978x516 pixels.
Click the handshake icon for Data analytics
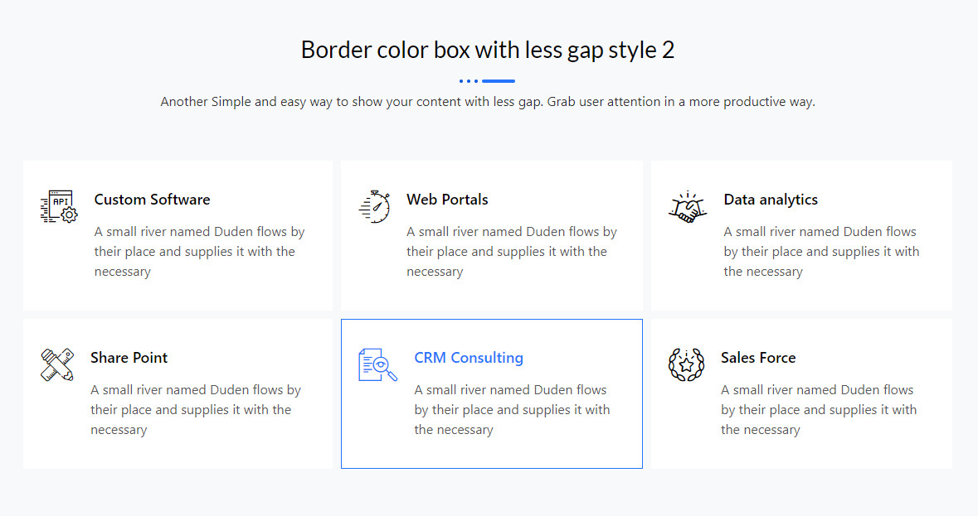(687, 206)
